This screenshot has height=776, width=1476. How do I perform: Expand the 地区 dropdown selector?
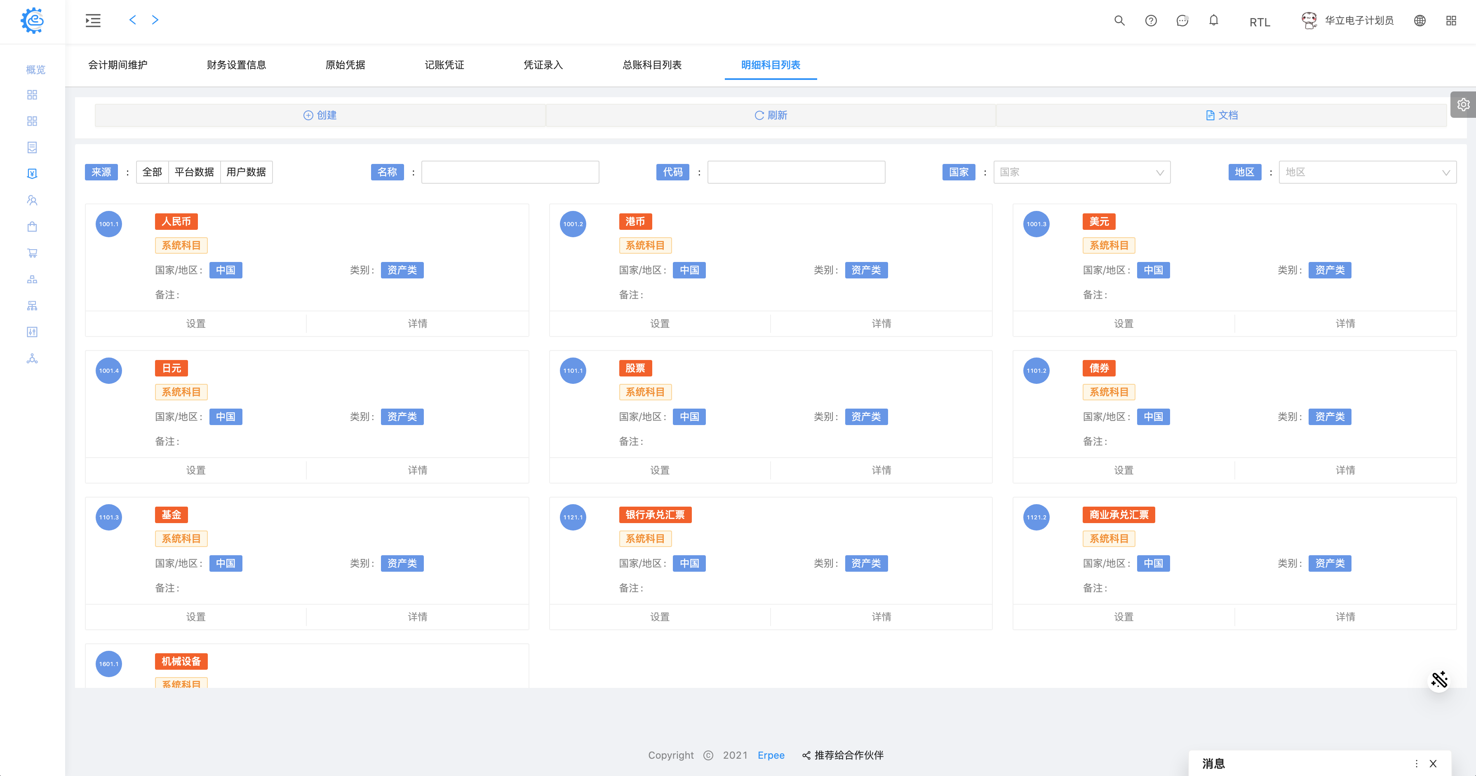click(x=1367, y=172)
